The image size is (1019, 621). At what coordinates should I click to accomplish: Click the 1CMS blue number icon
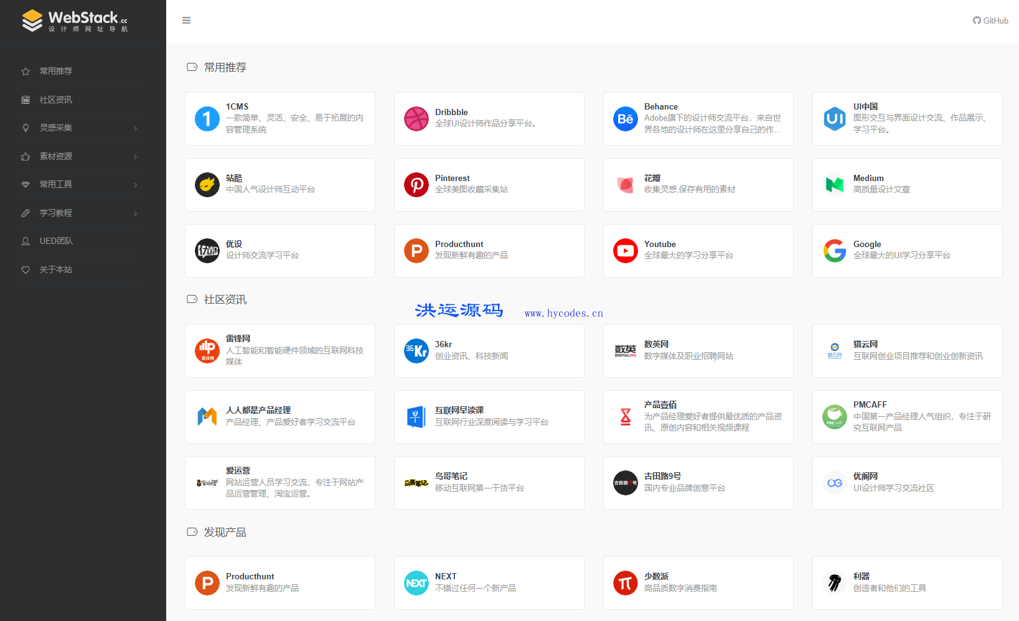pyautogui.click(x=207, y=119)
